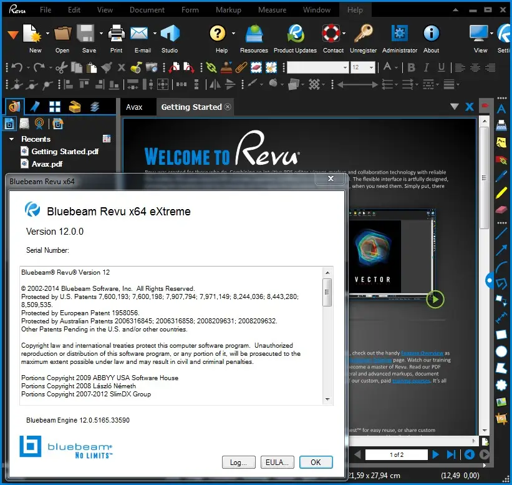
Task: Open the EULA... button
Action: click(x=277, y=462)
